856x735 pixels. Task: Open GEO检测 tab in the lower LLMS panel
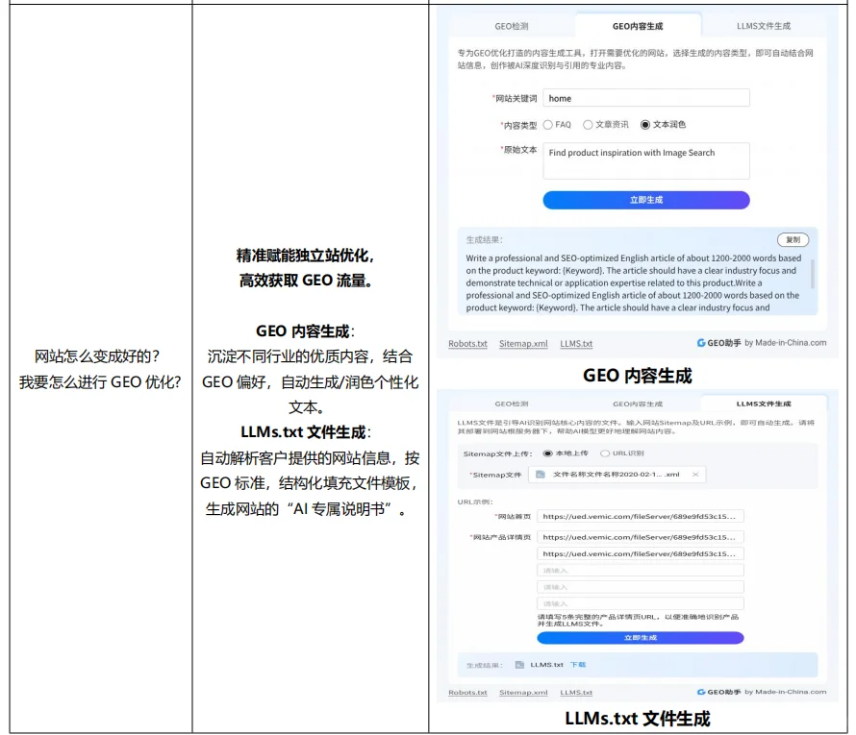(x=512, y=404)
